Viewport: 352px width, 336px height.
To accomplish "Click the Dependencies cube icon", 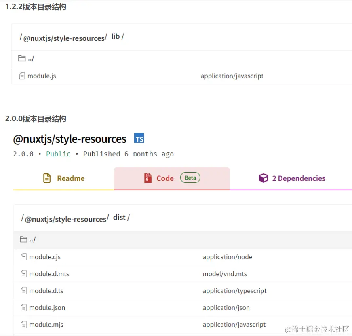I will 263,178.
